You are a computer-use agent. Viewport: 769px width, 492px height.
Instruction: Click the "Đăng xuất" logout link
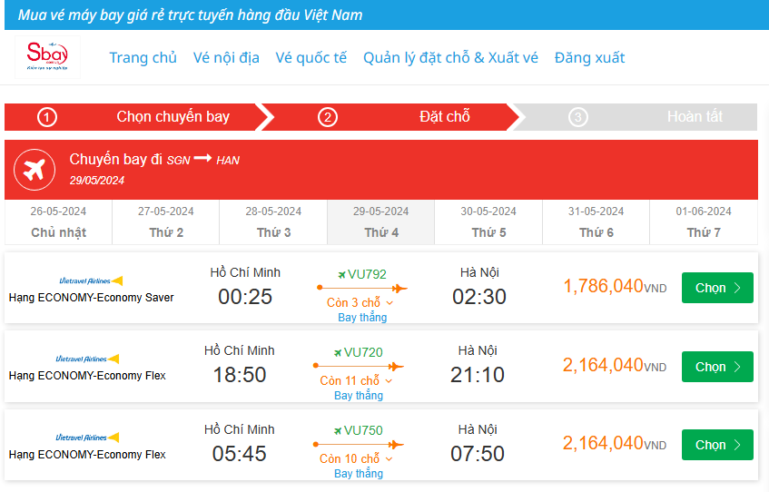pyautogui.click(x=589, y=57)
